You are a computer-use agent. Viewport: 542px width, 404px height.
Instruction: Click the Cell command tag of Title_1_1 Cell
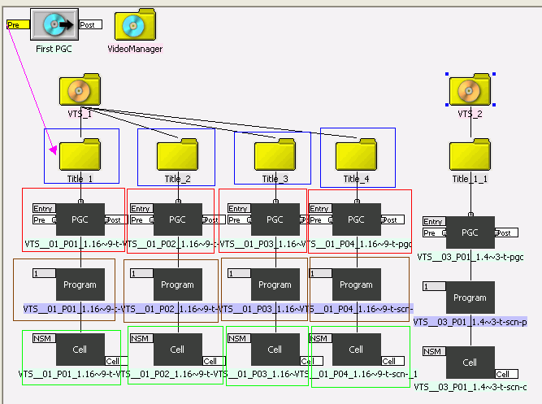(x=506, y=374)
